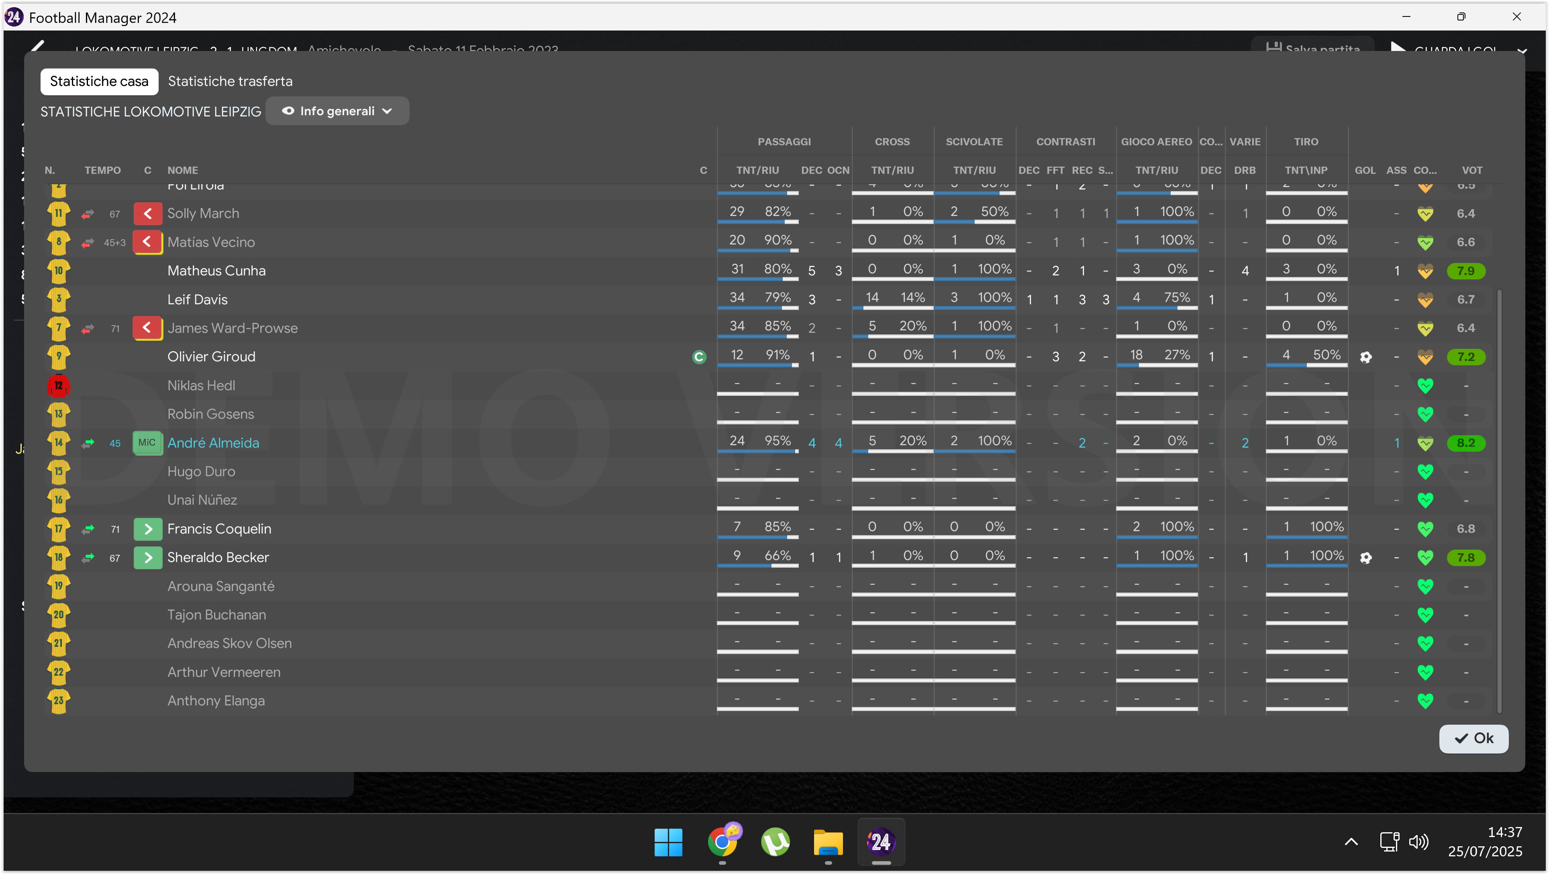Click Solly March's red substituted-off arrow icon
1549x874 pixels.
(147, 214)
